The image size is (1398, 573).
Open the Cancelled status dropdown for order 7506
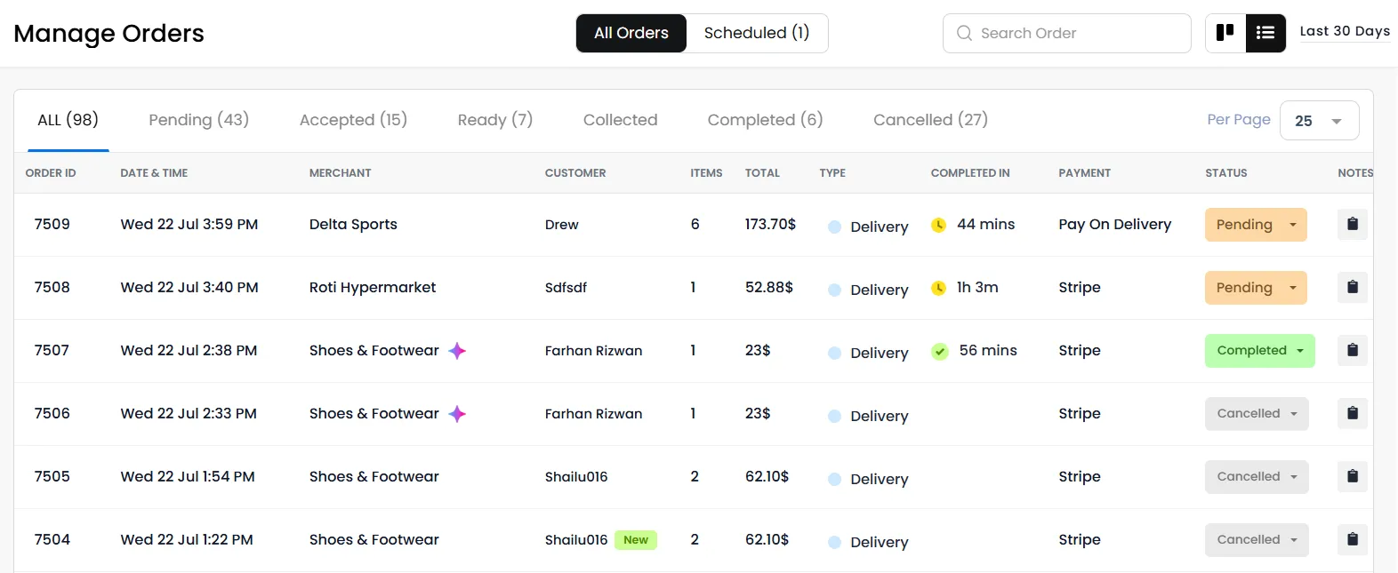click(x=1257, y=414)
